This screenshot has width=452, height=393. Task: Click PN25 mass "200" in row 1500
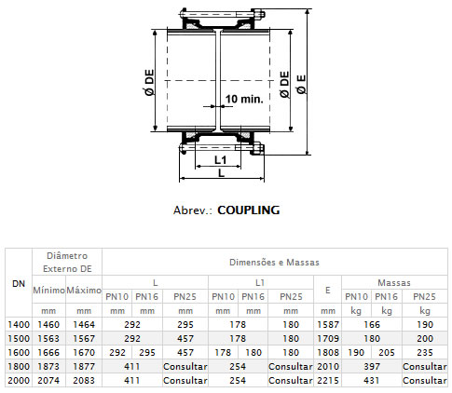coord(425,339)
